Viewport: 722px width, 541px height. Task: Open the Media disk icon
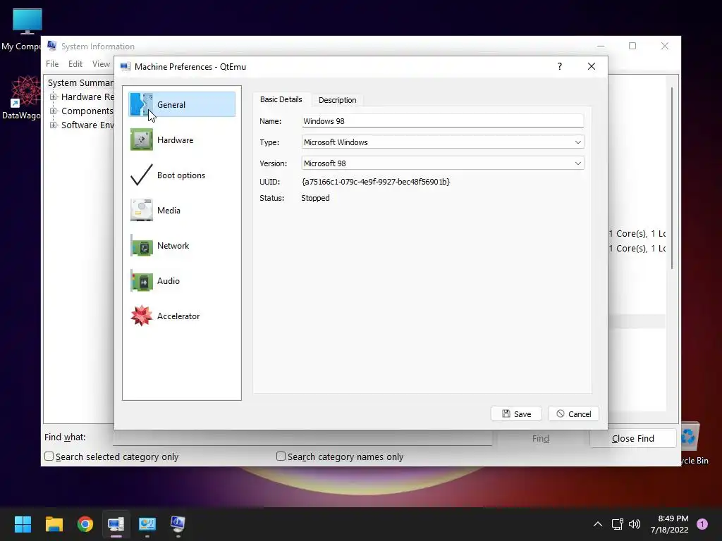tap(141, 210)
